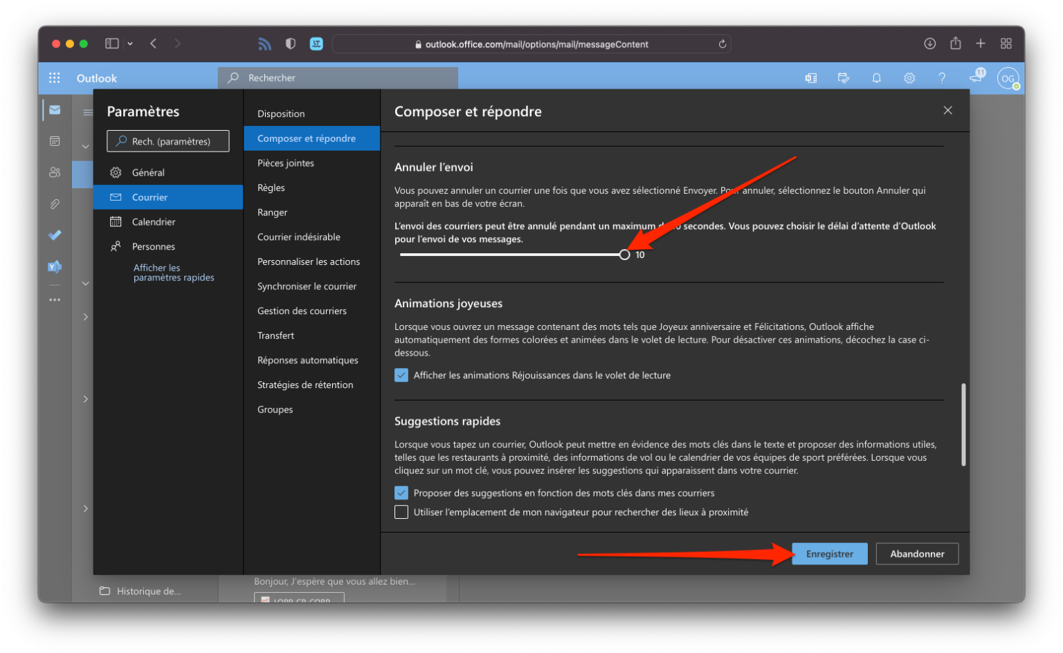Toggle the hamburger navigation pane icon
The height and width of the screenshot is (653, 1063).
pyautogui.click(x=88, y=112)
